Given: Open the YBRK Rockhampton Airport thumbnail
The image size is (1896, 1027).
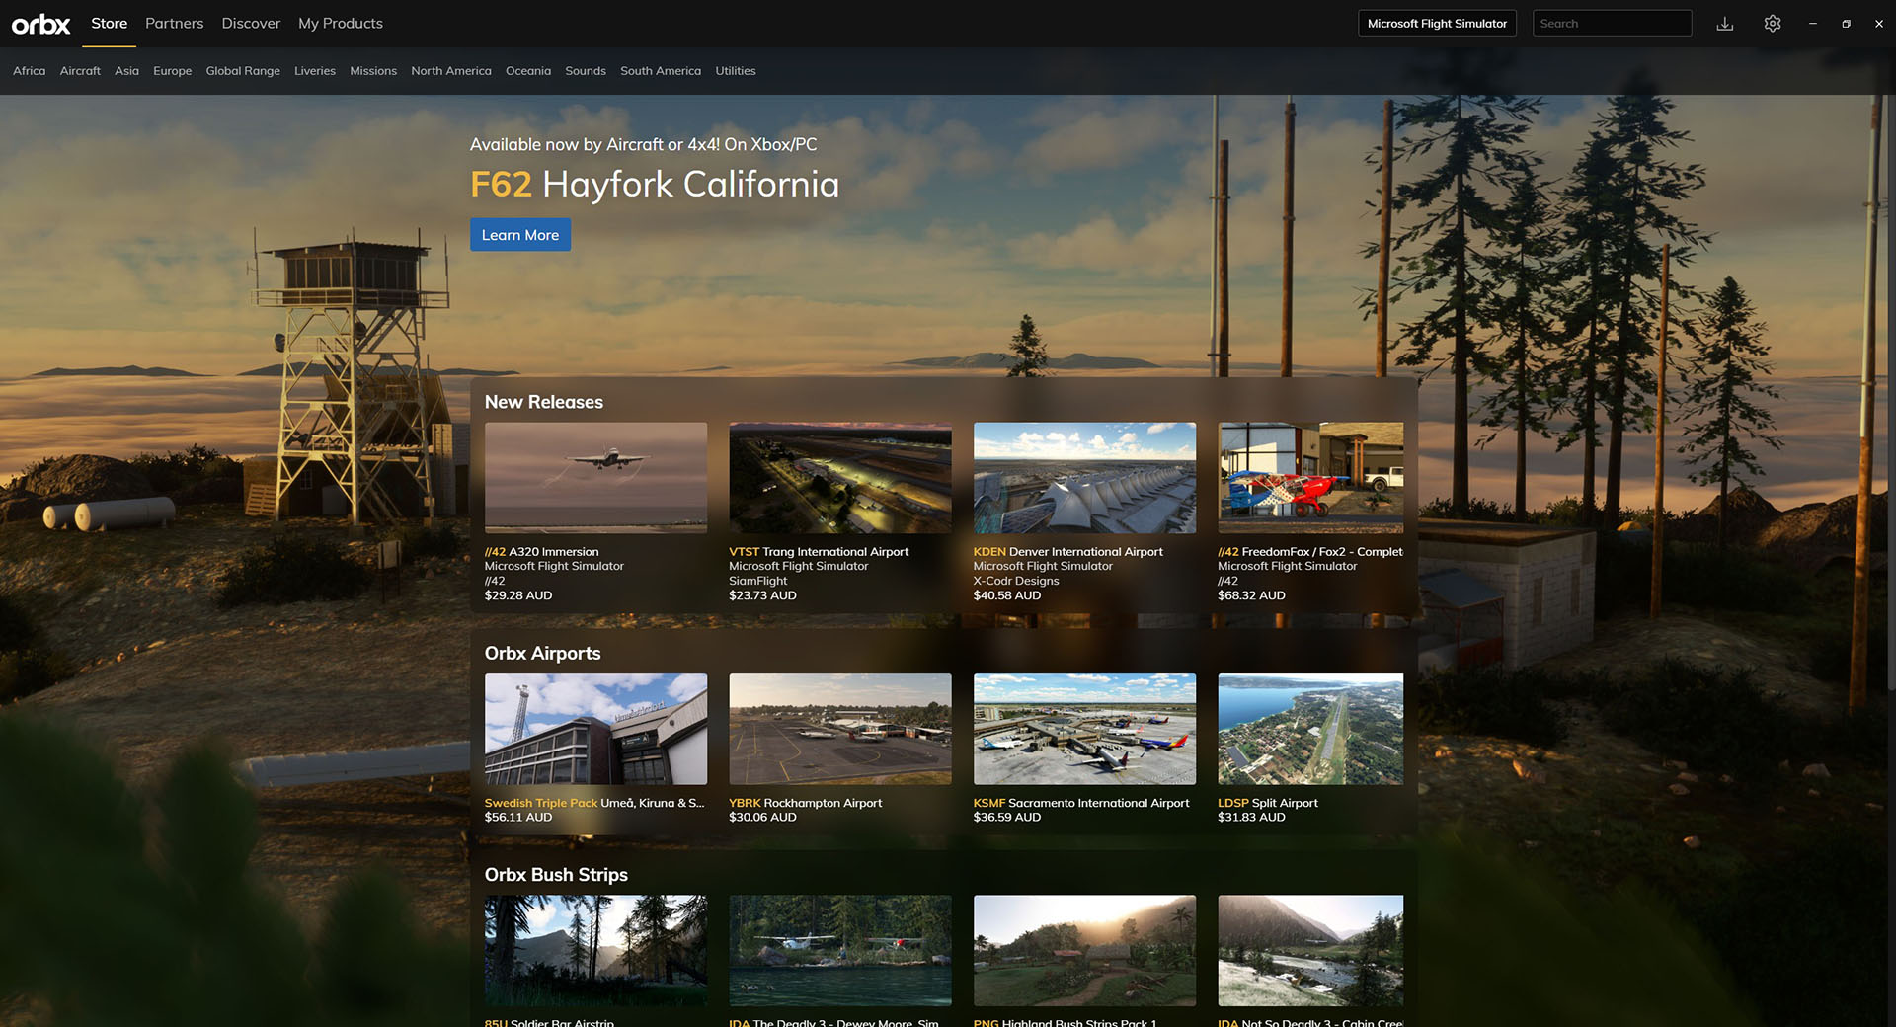Looking at the screenshot, I should [840, 729].
